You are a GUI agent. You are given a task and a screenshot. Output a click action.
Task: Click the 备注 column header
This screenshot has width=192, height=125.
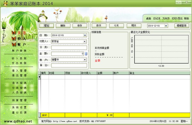click(x=160, y=73)
